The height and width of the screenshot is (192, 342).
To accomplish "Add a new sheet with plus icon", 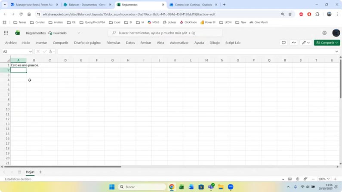I will (40, 172).
